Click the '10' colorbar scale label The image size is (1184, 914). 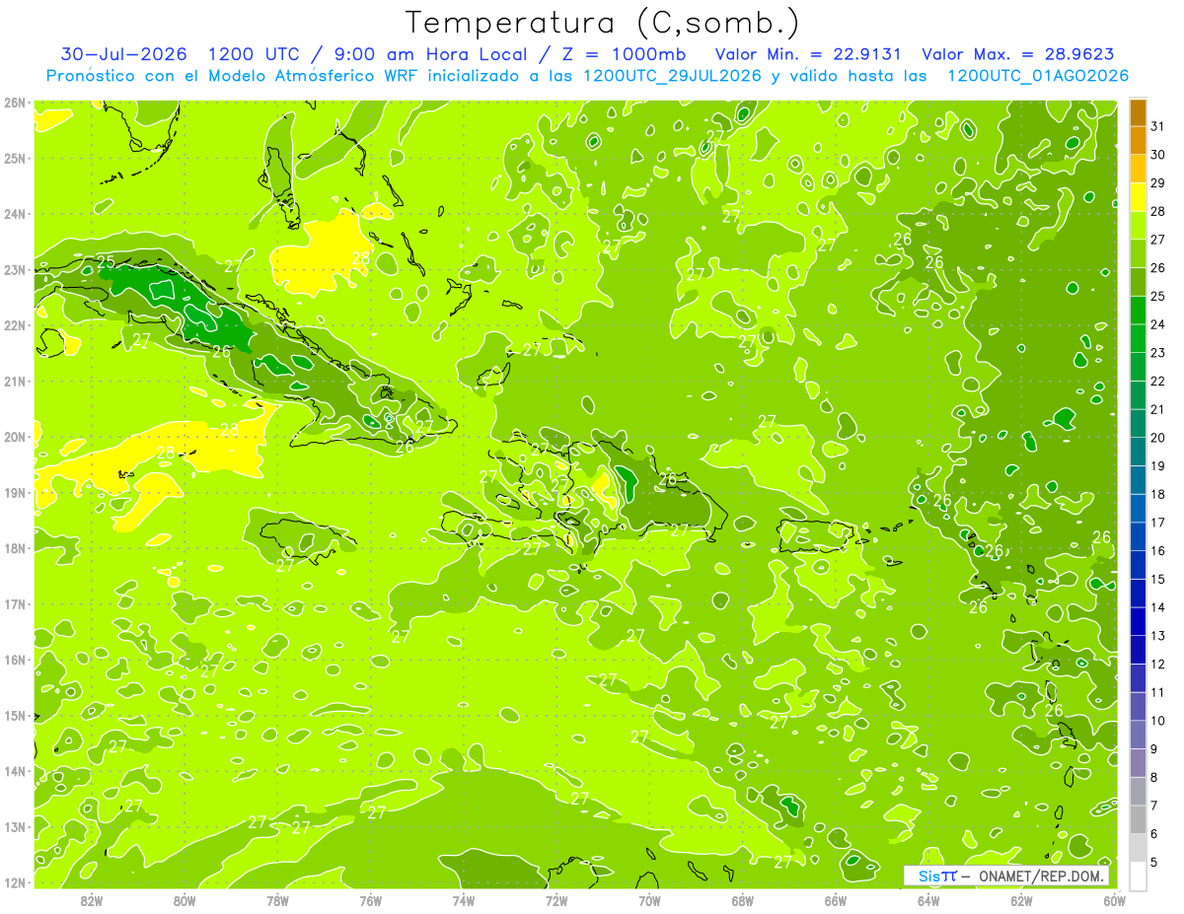pos(1158,721)
